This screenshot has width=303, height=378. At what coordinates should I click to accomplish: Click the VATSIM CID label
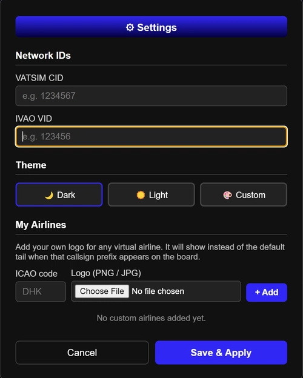[39, 78]
